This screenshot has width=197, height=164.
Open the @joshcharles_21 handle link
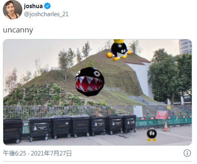tap(46, 14)
